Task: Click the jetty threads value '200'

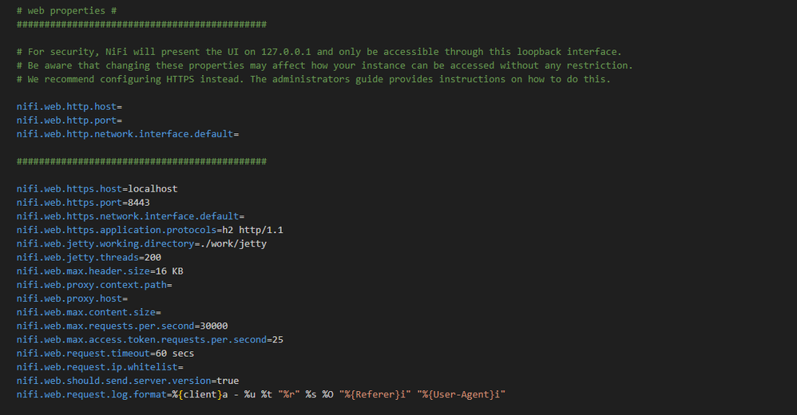Action: click(153, 258)
